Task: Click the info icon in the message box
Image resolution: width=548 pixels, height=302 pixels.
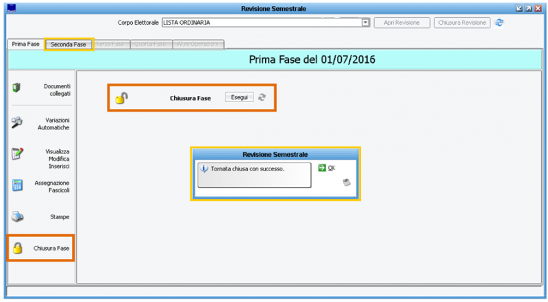Action: tap(203, 169)
